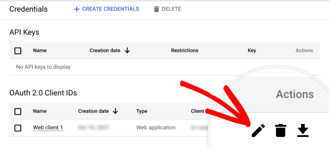This screenshot has height=148, width=330.
Task: Click the Name column header in API Keys
Action: (x=40, y=51)
